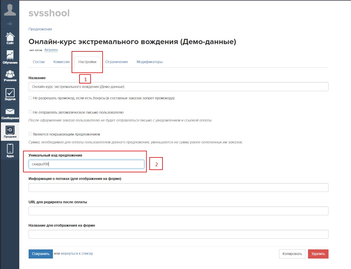Click the Актуален status link
The width and height of the screenshot is (351, 269).
(x=51, y=50)
